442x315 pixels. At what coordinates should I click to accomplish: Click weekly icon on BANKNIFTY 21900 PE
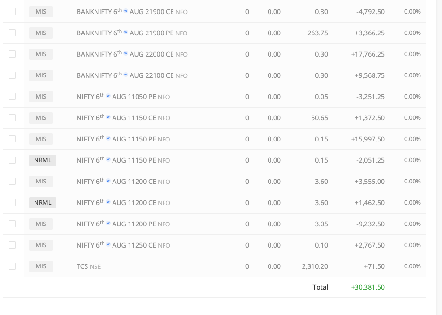click(x=126, y=32)
